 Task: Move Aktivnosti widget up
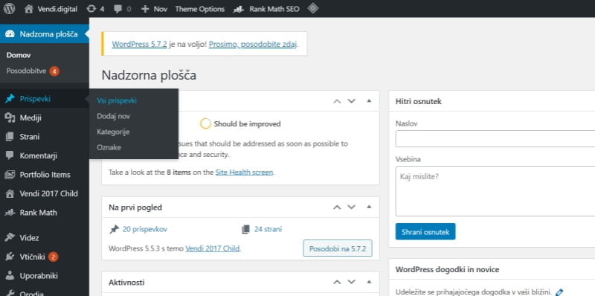click(337, 282)
